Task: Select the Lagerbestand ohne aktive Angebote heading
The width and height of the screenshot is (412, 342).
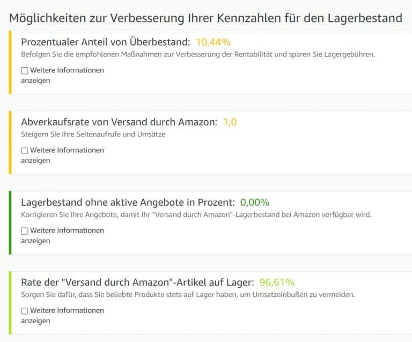Action: 128,202
